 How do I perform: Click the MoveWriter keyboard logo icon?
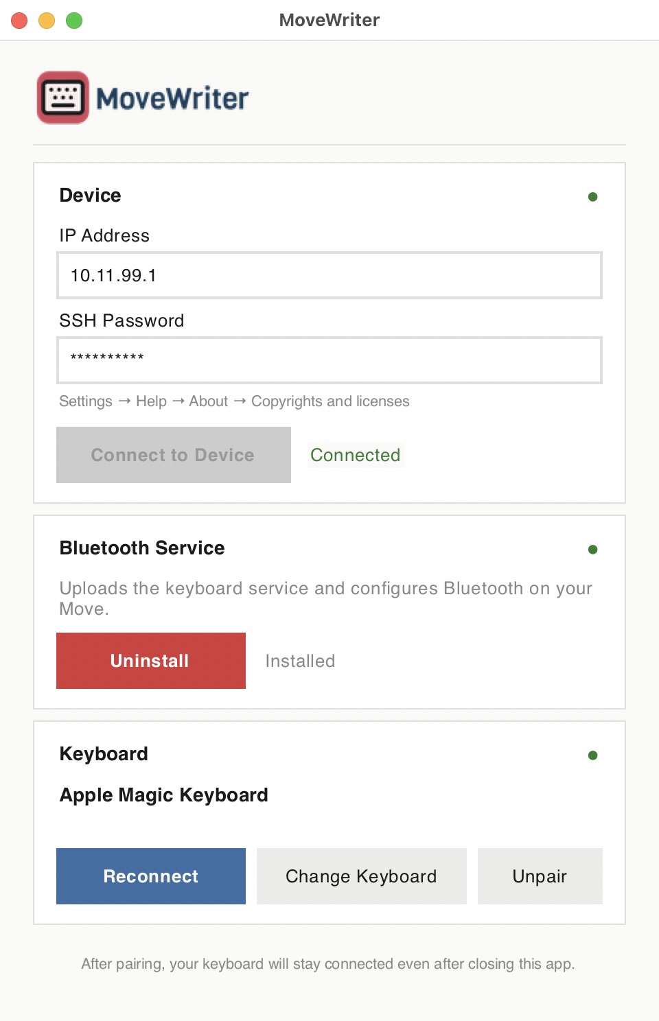click(62, 97)
